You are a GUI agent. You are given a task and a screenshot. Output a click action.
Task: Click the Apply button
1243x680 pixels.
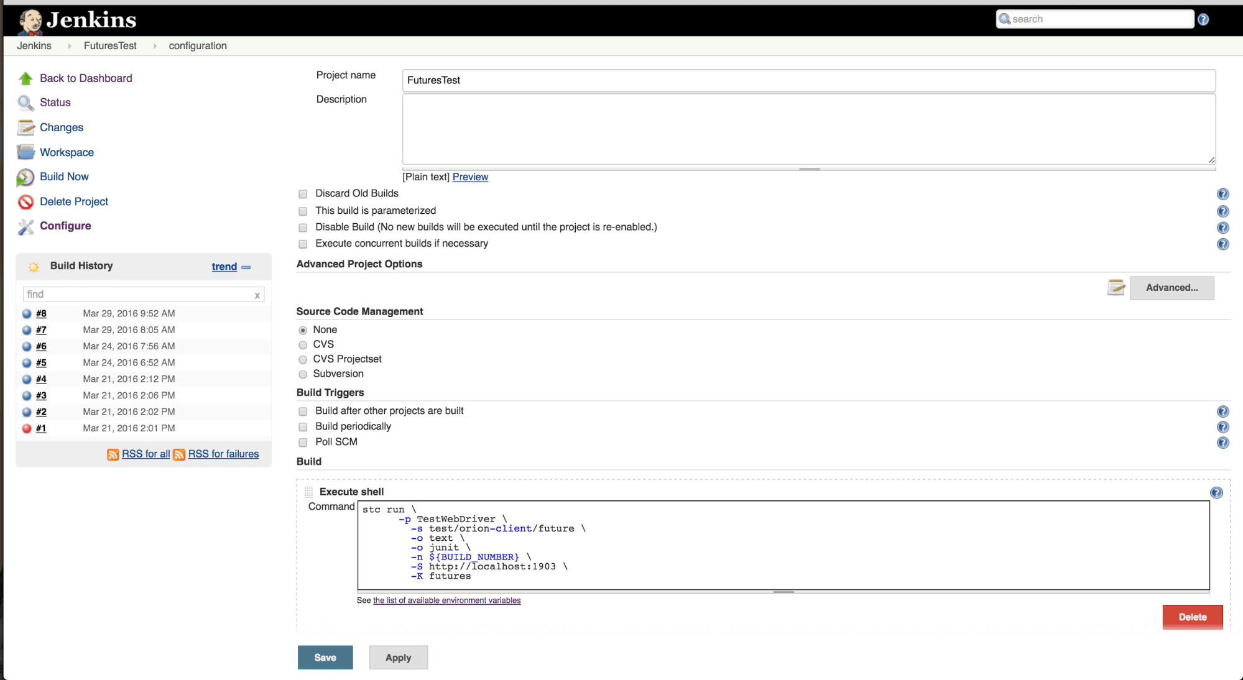click(x=399, y=658)
